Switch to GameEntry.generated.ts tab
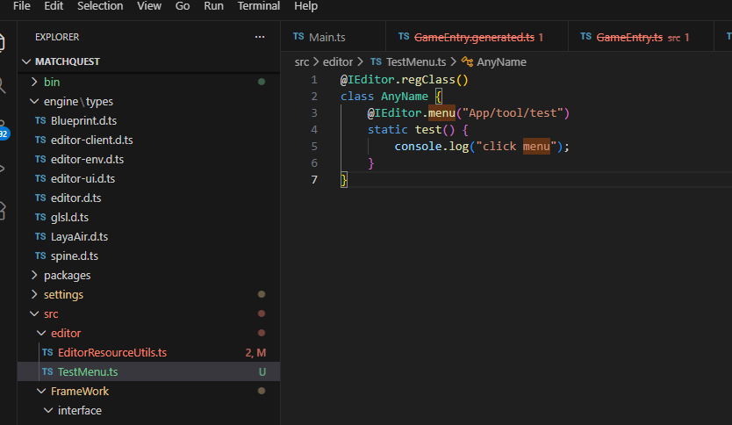This screenshot has height=425, width=732. pos(473,37)
